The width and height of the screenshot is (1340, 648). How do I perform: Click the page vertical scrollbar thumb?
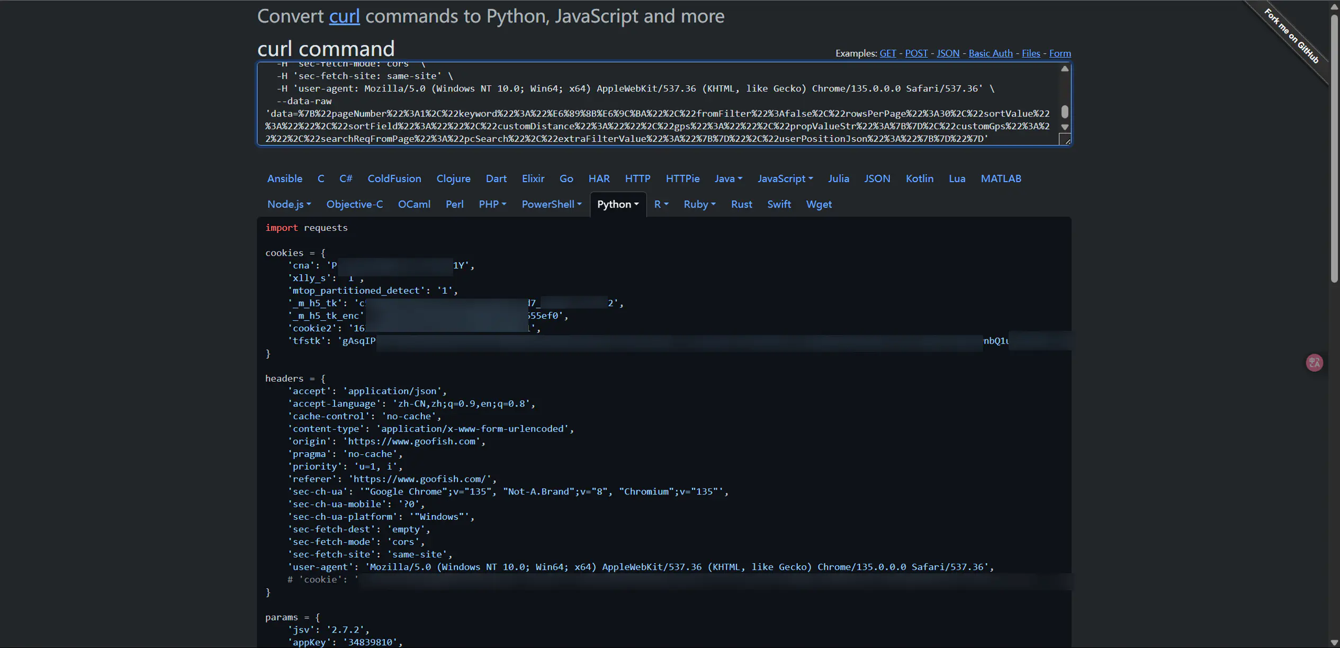coord(1334,148)
